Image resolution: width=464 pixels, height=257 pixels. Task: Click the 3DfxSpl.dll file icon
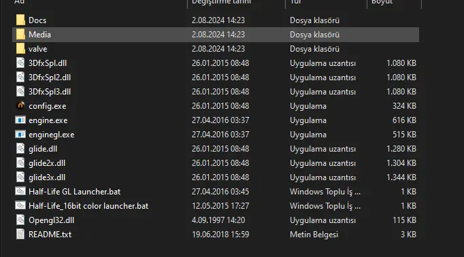[x=20, y=63]
